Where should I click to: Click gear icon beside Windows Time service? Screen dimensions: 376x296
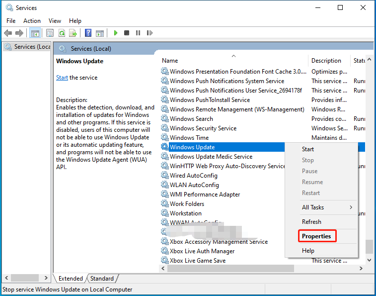tap(164, 138)
